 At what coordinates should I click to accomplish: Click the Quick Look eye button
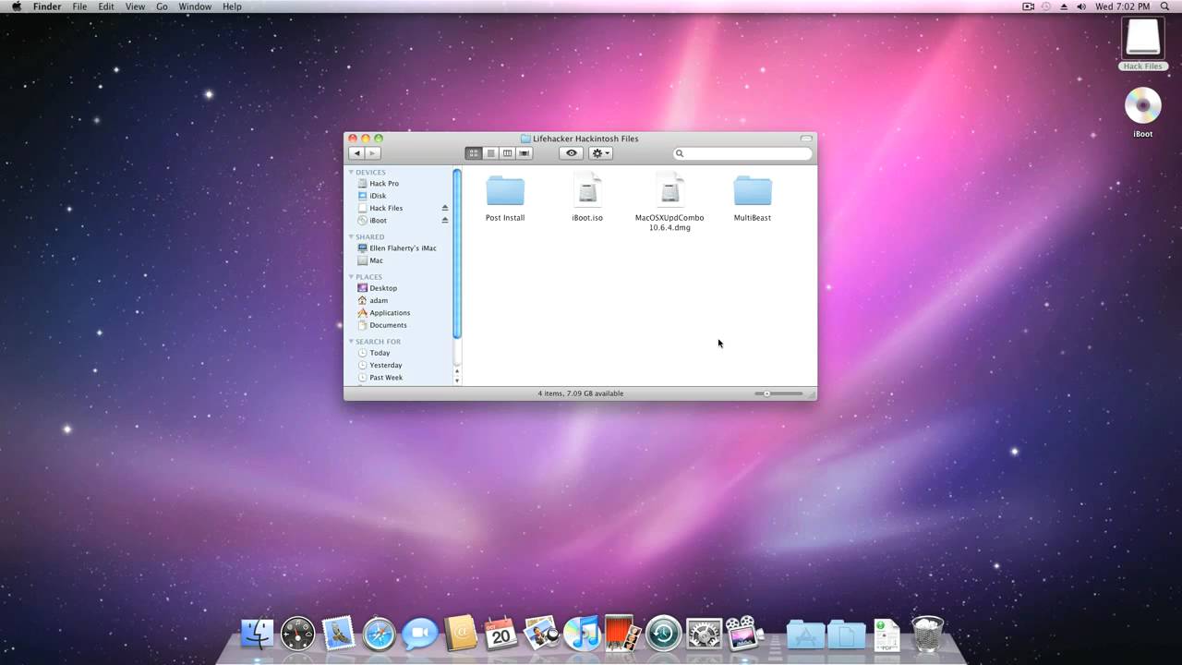pyautogui.click(x=572, y=153)
